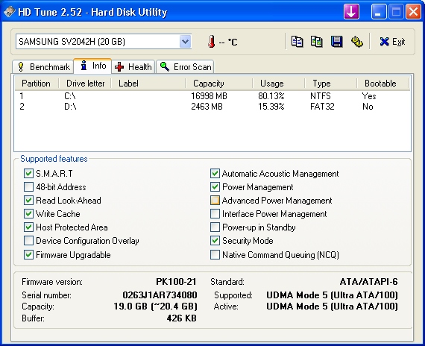Open the Health tab
Screen dimensions: 425x346
click(x=133, y=66)
